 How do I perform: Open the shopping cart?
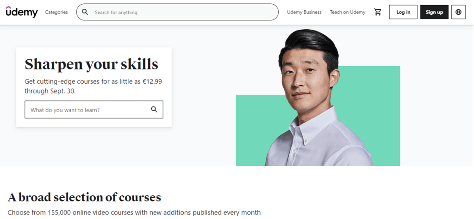click(x=378, y=12)
